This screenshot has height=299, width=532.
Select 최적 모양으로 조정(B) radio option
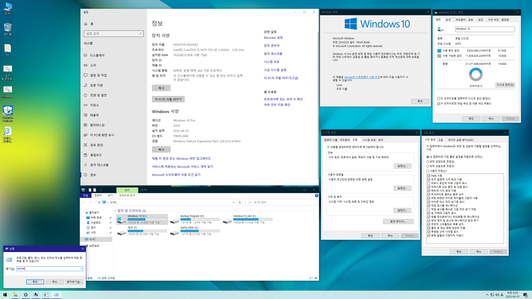click(x=428, y=162)
